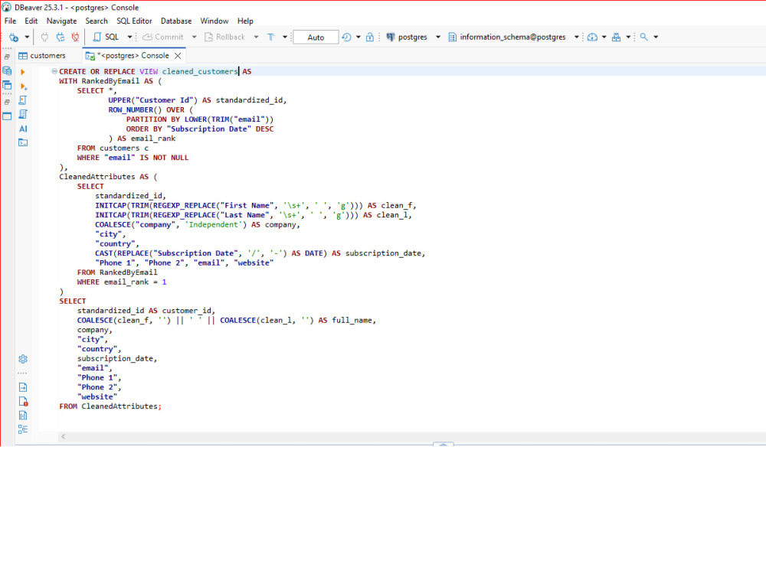Open Database Navigator icon in left strip
Screen dimensions: 766x574
pyautogui.click(x=7, y=70)
